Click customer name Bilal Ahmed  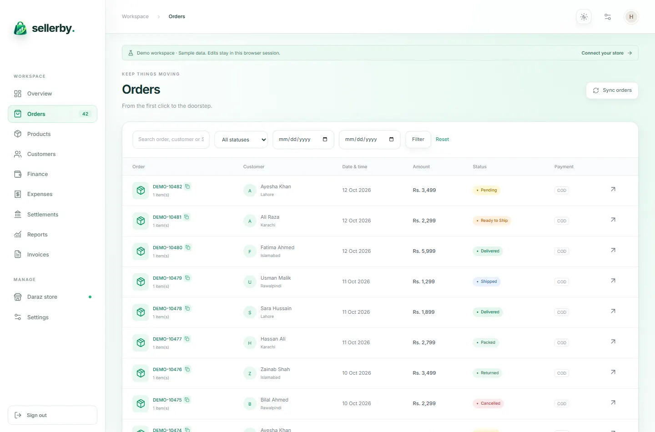(274, 400)
